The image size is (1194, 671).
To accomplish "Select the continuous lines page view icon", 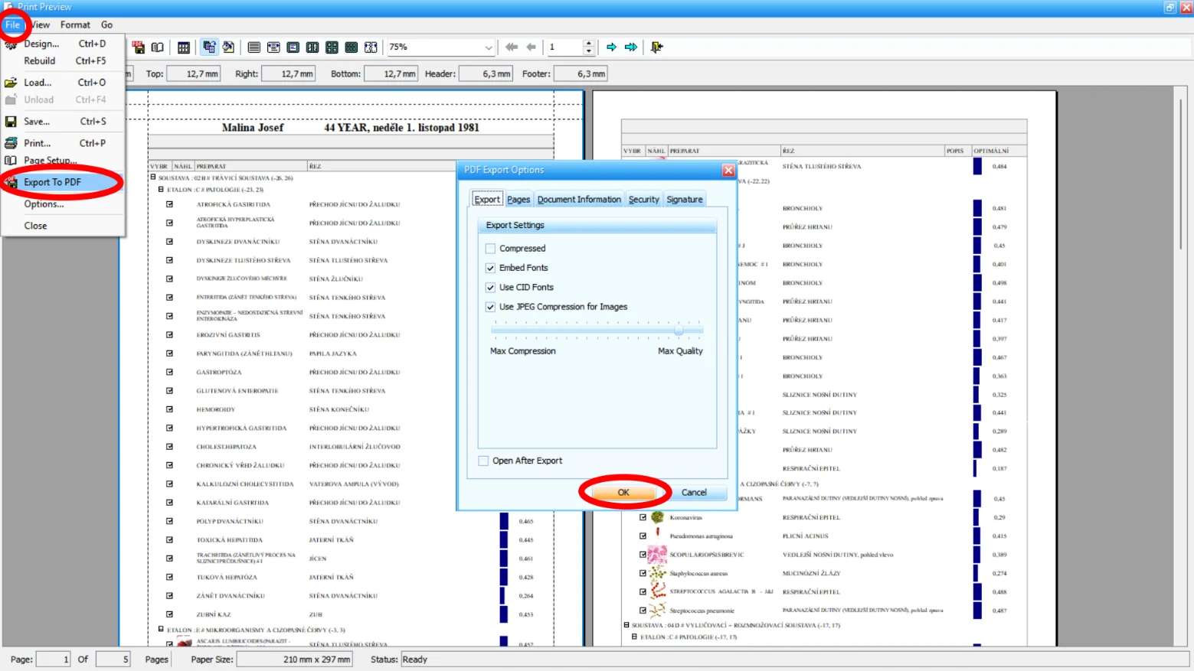I will click(x=254, y=47).
